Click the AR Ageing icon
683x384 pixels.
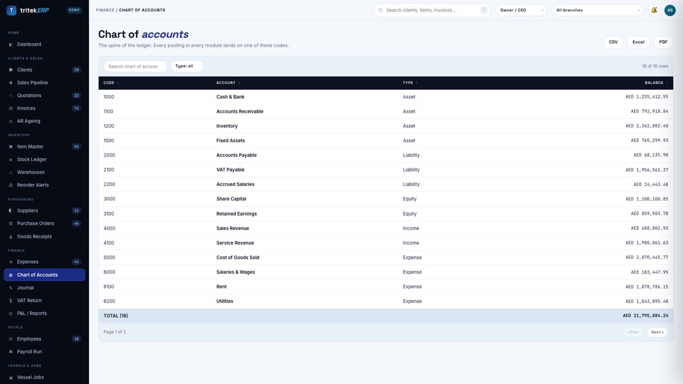pyautogui.click(x=11, y=121)
